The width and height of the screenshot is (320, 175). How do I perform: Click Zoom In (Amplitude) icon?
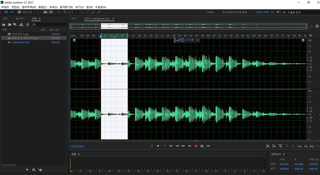[x=268, y=146]
